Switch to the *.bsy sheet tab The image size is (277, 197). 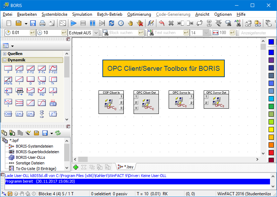click(126, 167)
